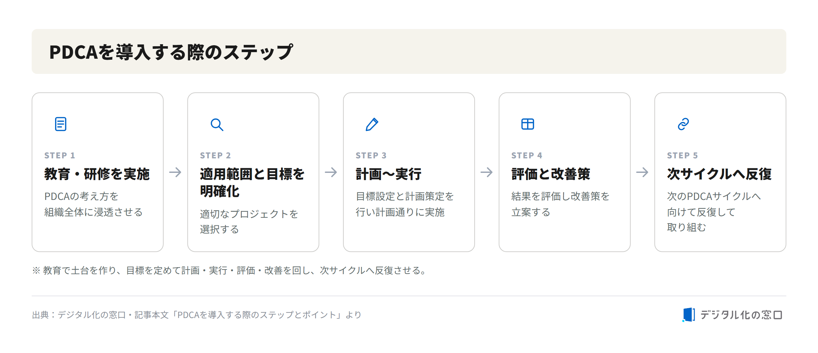Click the chain link icon in Step 5

click(x=683, y=124)
